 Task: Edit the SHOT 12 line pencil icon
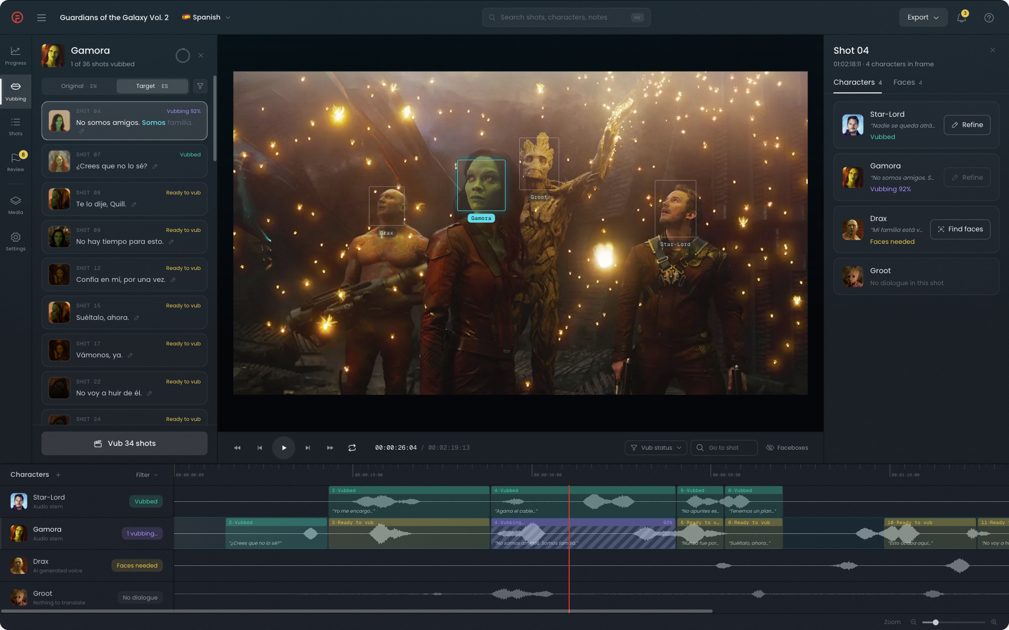(x=173, y=280)
